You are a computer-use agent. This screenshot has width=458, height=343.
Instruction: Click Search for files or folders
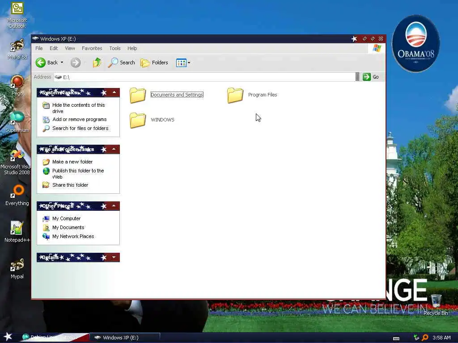81,128
